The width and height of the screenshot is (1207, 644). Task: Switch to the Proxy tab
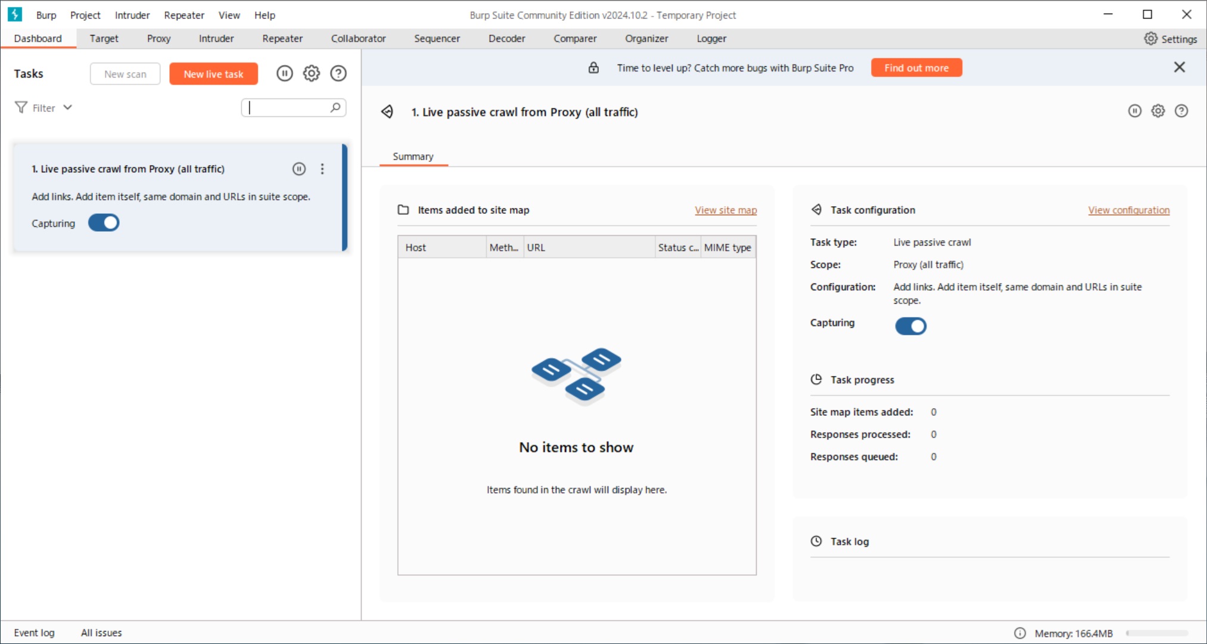pyautogui.click(x=158, y=38)
